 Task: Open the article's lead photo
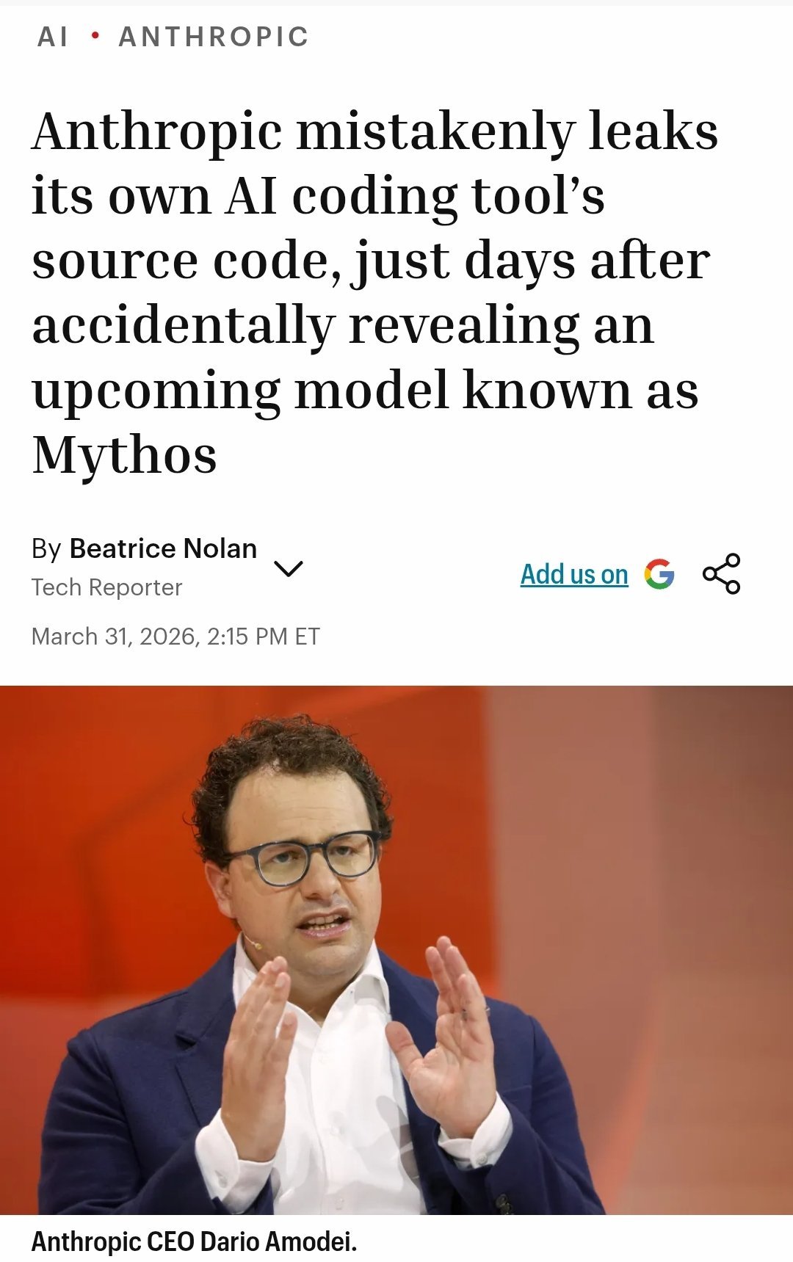396,950
